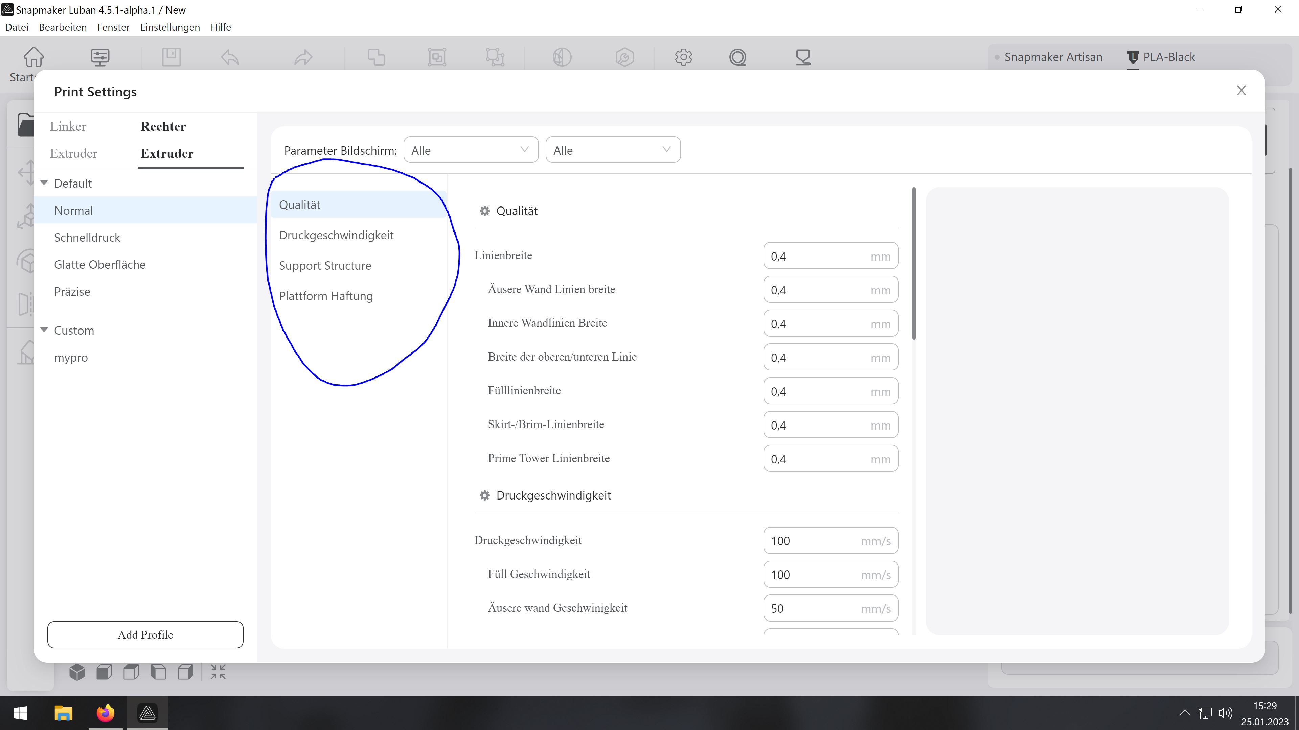1299x730 pixels.
Task: Open the first Parameter Bildschirm dropdown
Action: point(471,150)
